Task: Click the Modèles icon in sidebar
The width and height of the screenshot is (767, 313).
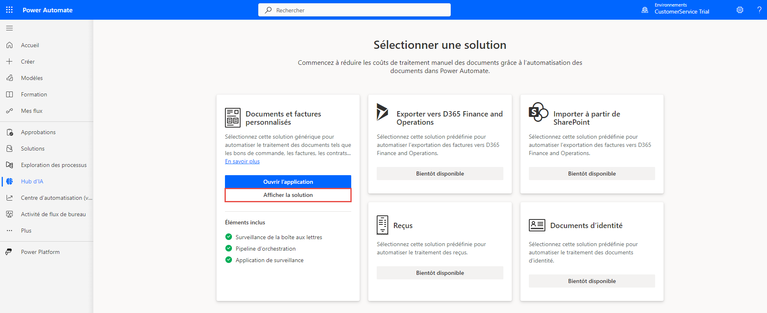Action: point(9,78)
